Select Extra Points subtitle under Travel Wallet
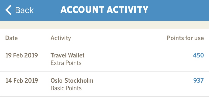Viewport: 209px width, 98px height. point(66,63)
